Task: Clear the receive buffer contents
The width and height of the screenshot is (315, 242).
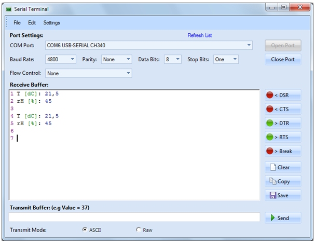Action: [283, 167]
